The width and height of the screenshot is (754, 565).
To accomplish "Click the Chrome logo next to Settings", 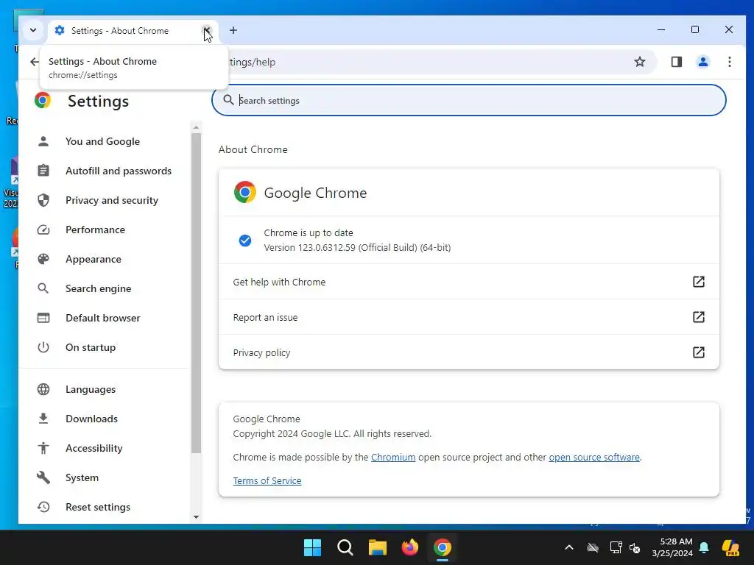I will coord(43,100).
